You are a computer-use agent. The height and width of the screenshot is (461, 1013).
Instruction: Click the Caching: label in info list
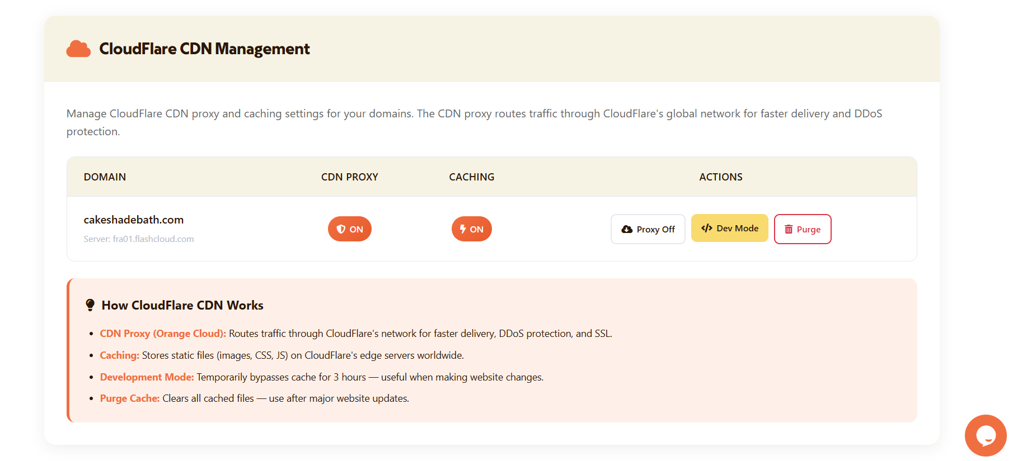pyautogui.click(x=119, y=355)
